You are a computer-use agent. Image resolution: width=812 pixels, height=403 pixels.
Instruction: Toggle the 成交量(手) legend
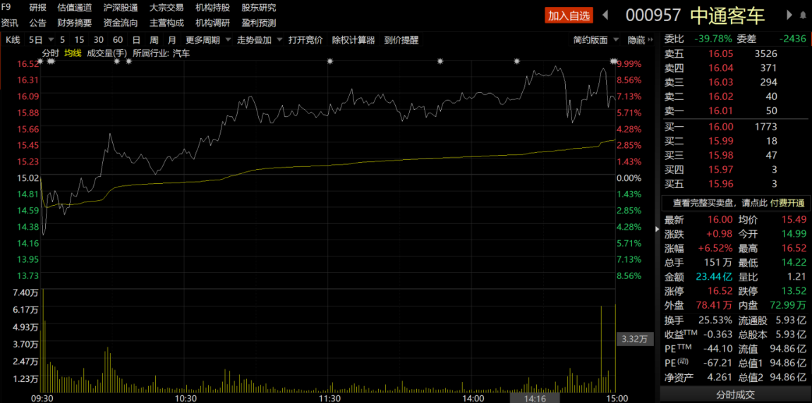point(107,53)
